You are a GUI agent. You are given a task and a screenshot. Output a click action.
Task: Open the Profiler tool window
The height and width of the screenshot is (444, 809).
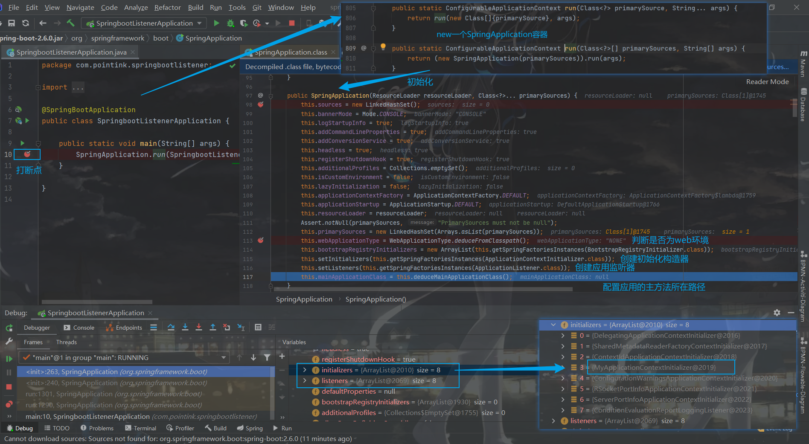[x=180, y=428]
